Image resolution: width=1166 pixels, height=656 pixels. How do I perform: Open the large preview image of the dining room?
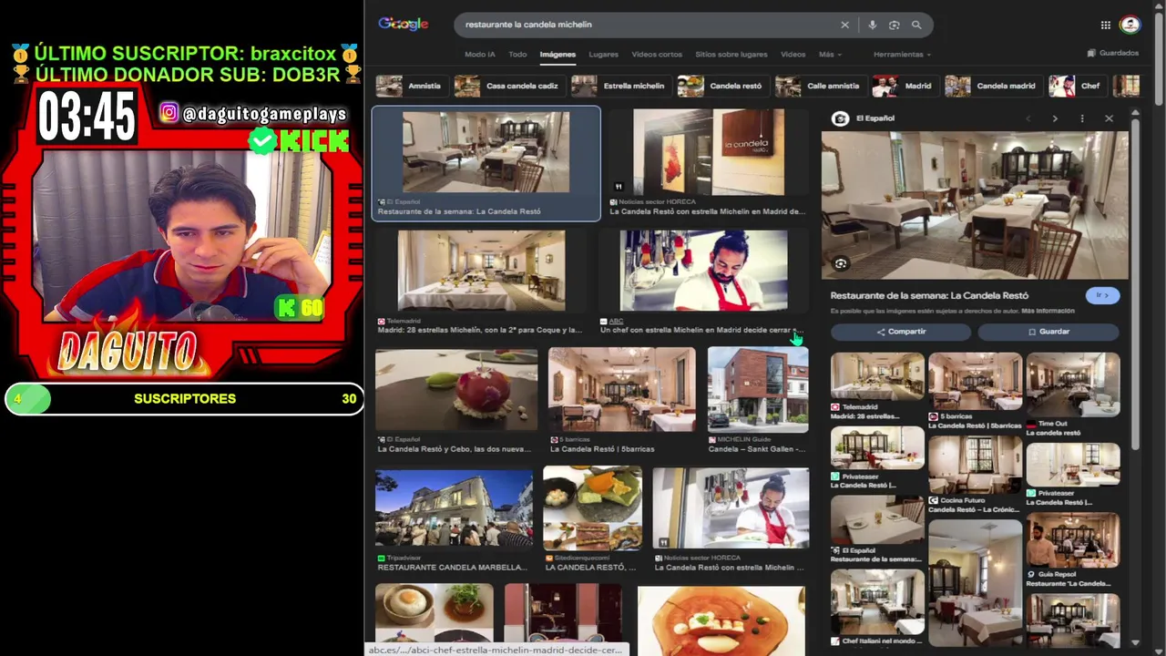tap(975, 205)
